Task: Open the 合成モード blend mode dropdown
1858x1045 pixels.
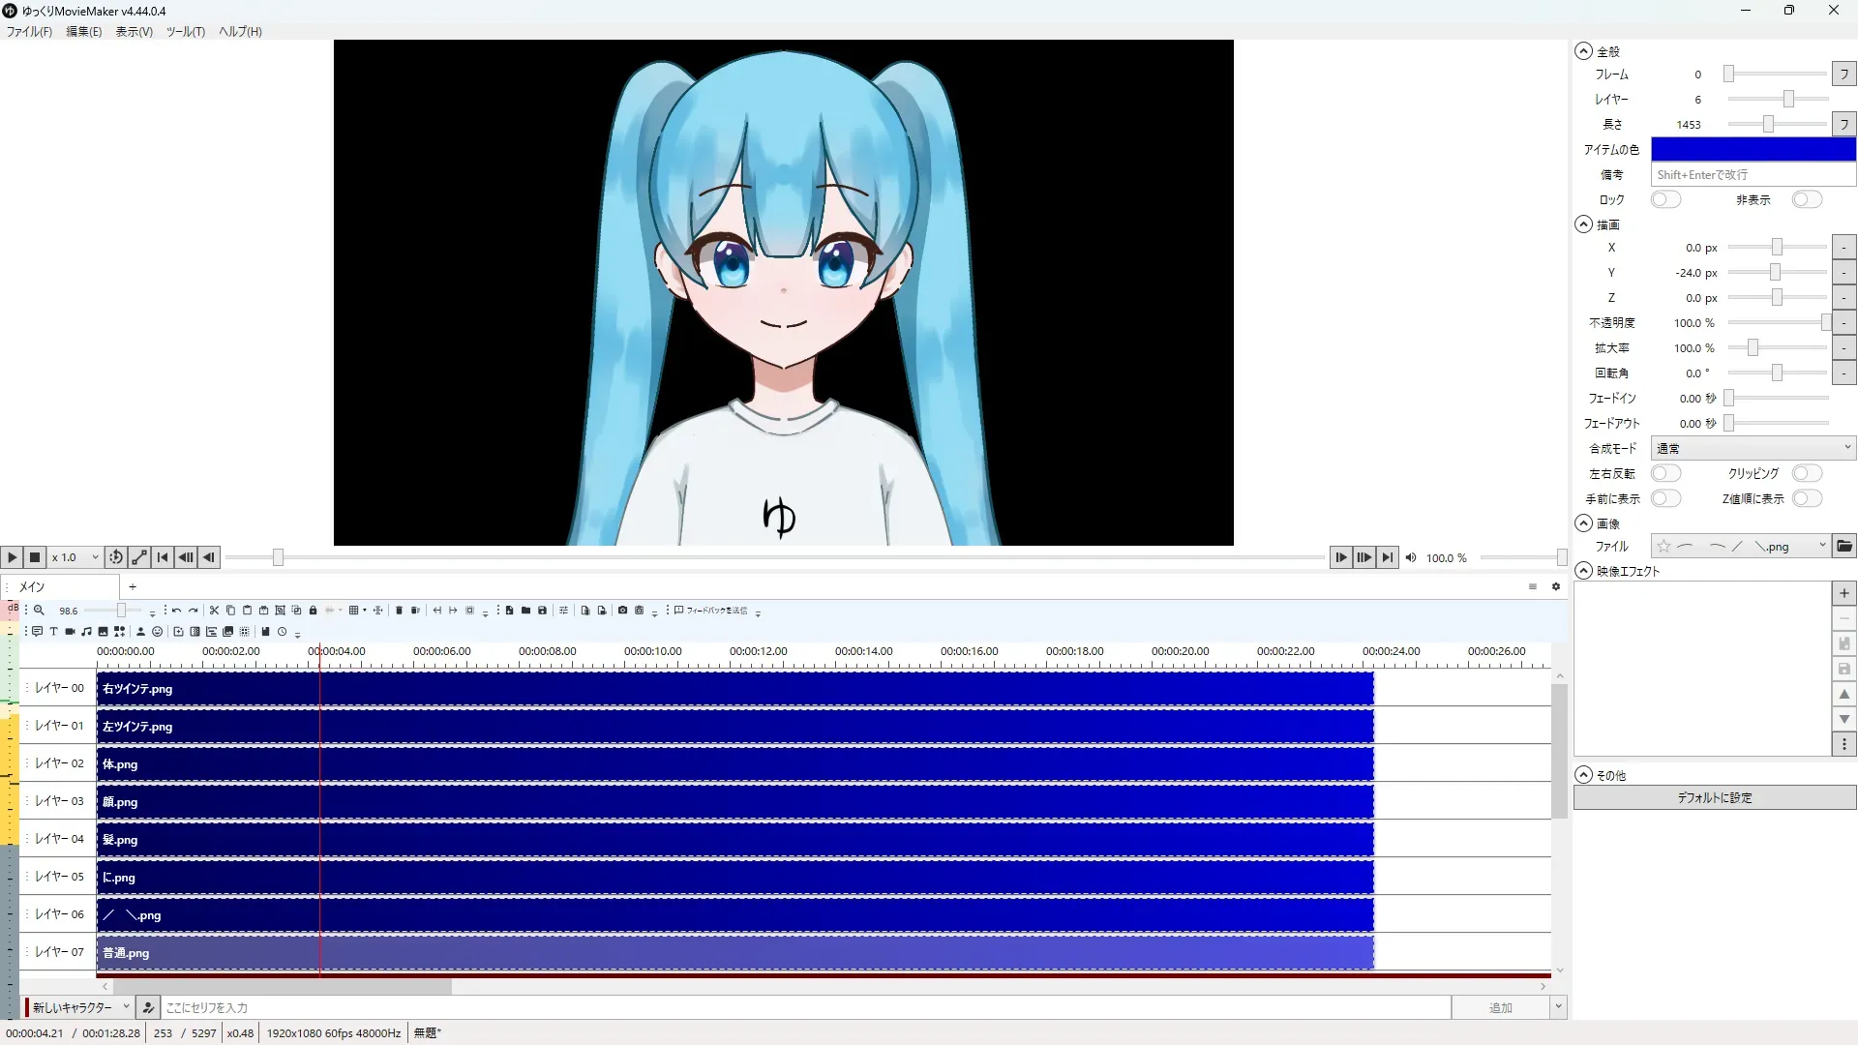Action: pos(1753,448)
